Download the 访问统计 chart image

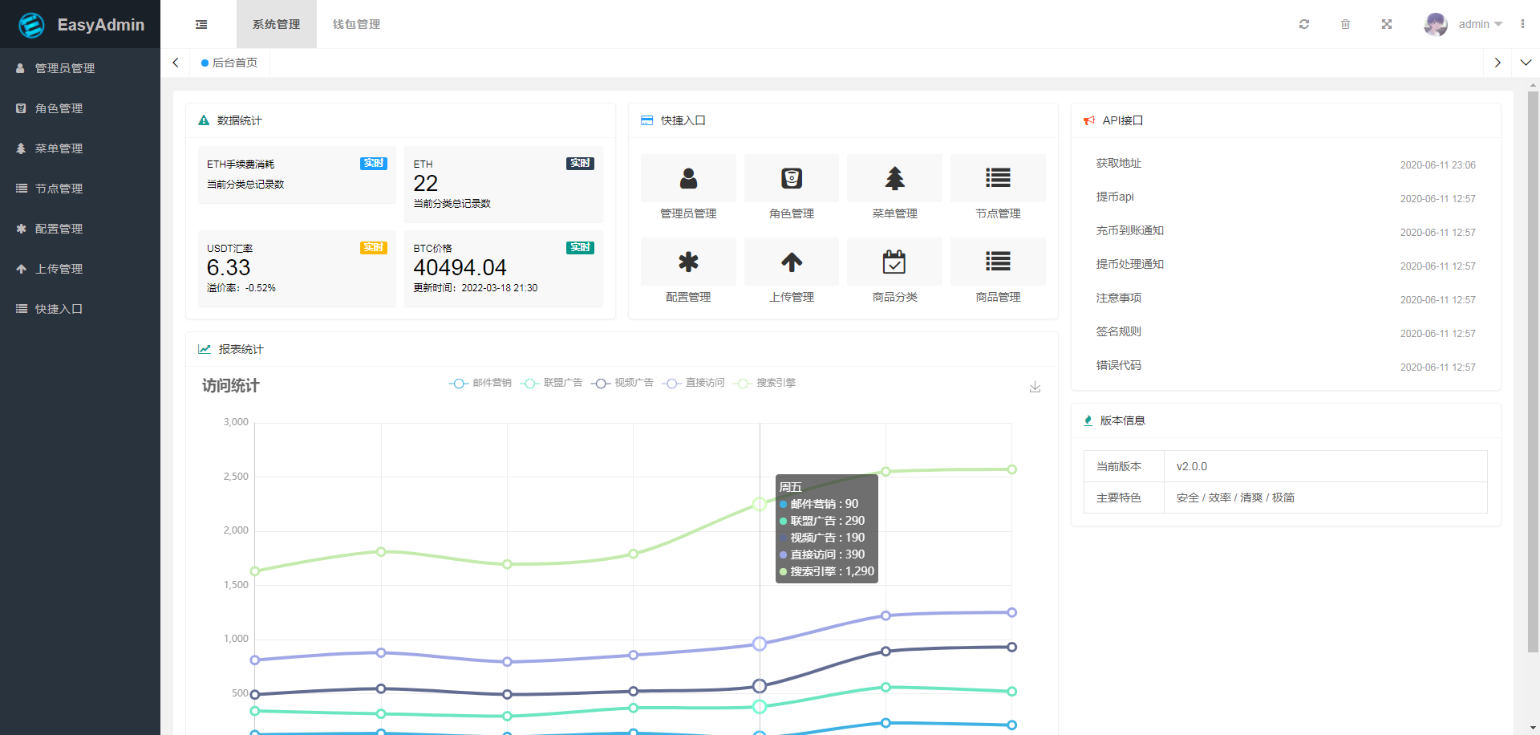pyautogui.click(x=1035, y=387)
